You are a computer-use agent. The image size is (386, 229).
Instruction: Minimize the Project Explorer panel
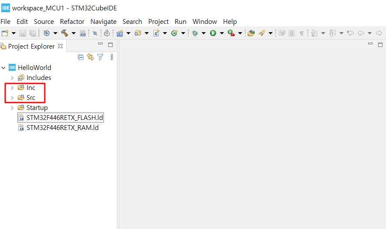(100, 44)
